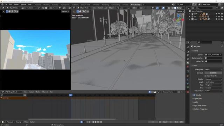Toggle overlays icon in right viewport header

163,8
